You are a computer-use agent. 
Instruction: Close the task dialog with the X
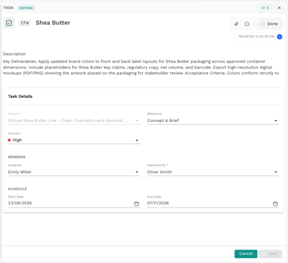279,8
